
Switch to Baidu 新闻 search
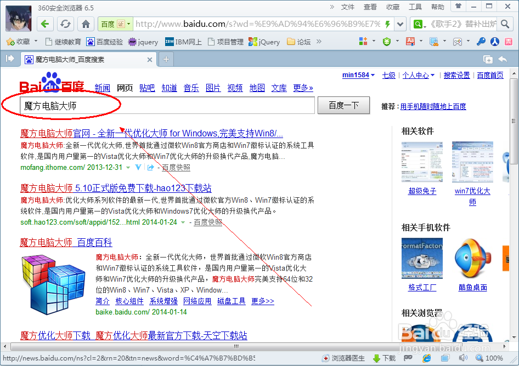[102, 88]
